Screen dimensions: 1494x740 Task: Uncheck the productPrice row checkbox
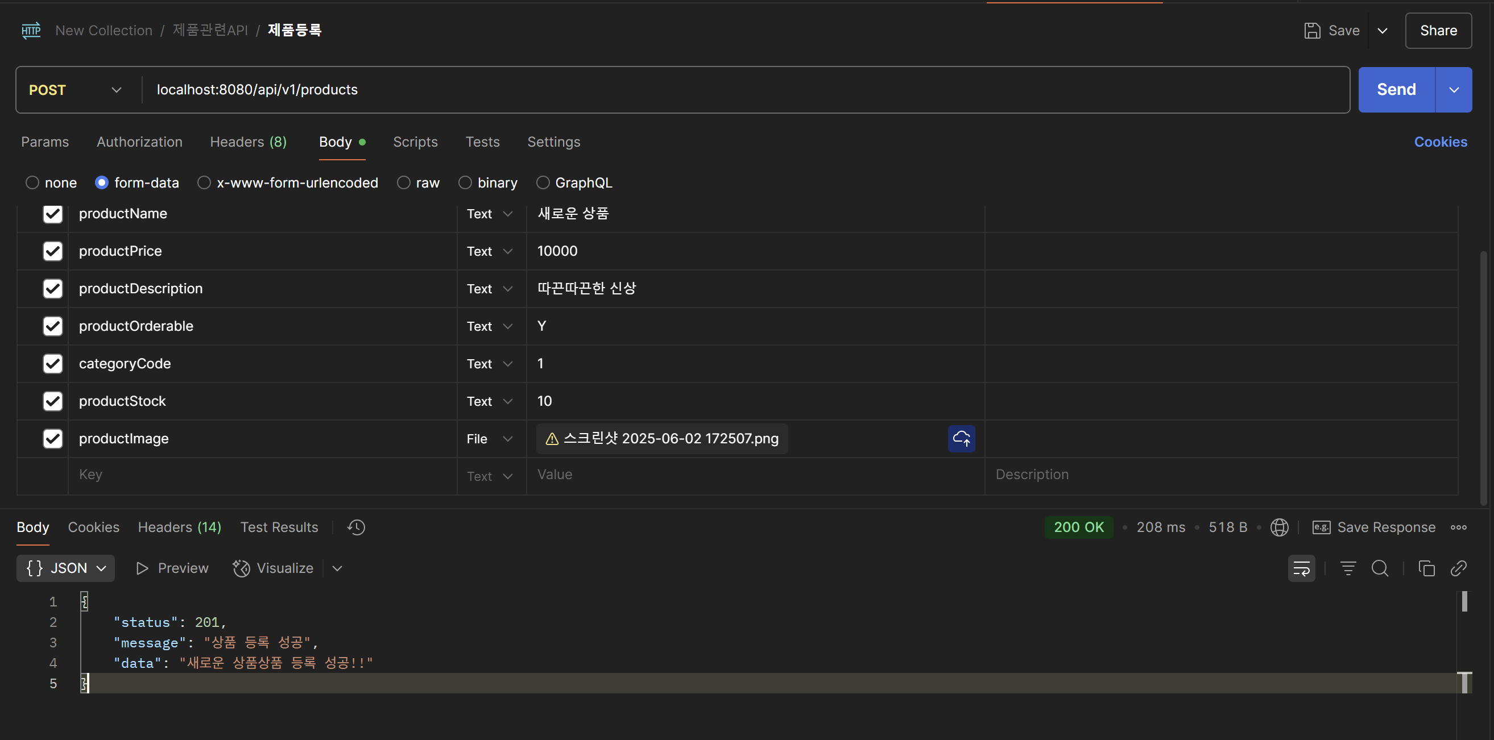tap(53, 251)
